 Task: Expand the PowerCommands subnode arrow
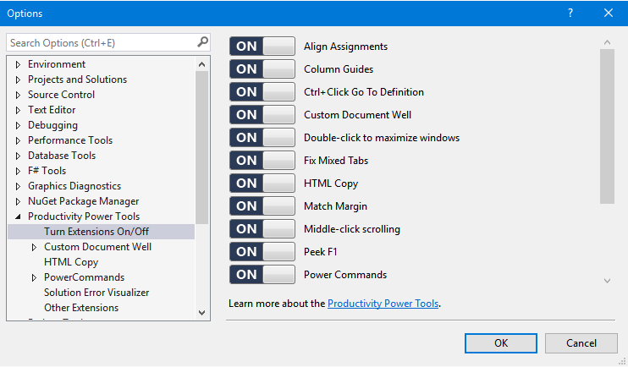34,277
